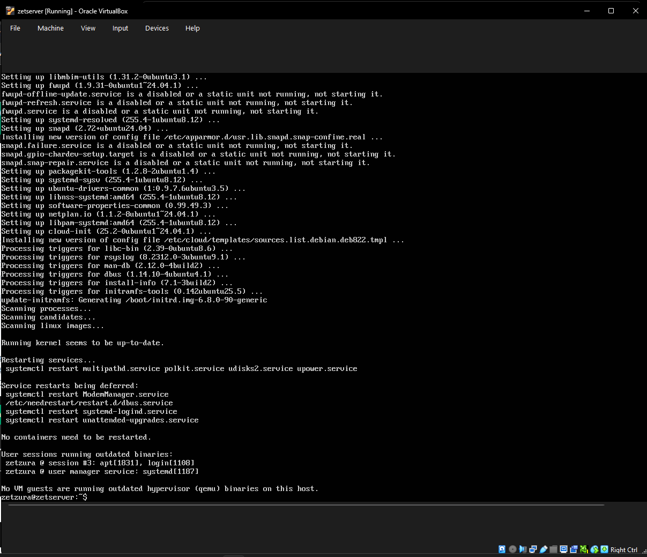Open the shared folders indicator

click(x=553, y=549)
